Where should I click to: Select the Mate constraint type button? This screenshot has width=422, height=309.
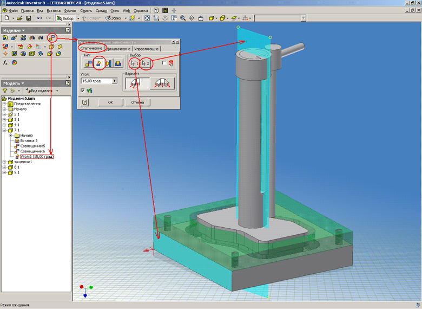tap(89, 63)
